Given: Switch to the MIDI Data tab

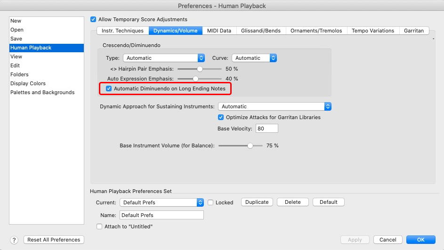Looking at the screenshot, I should click(x=219, y=31).
